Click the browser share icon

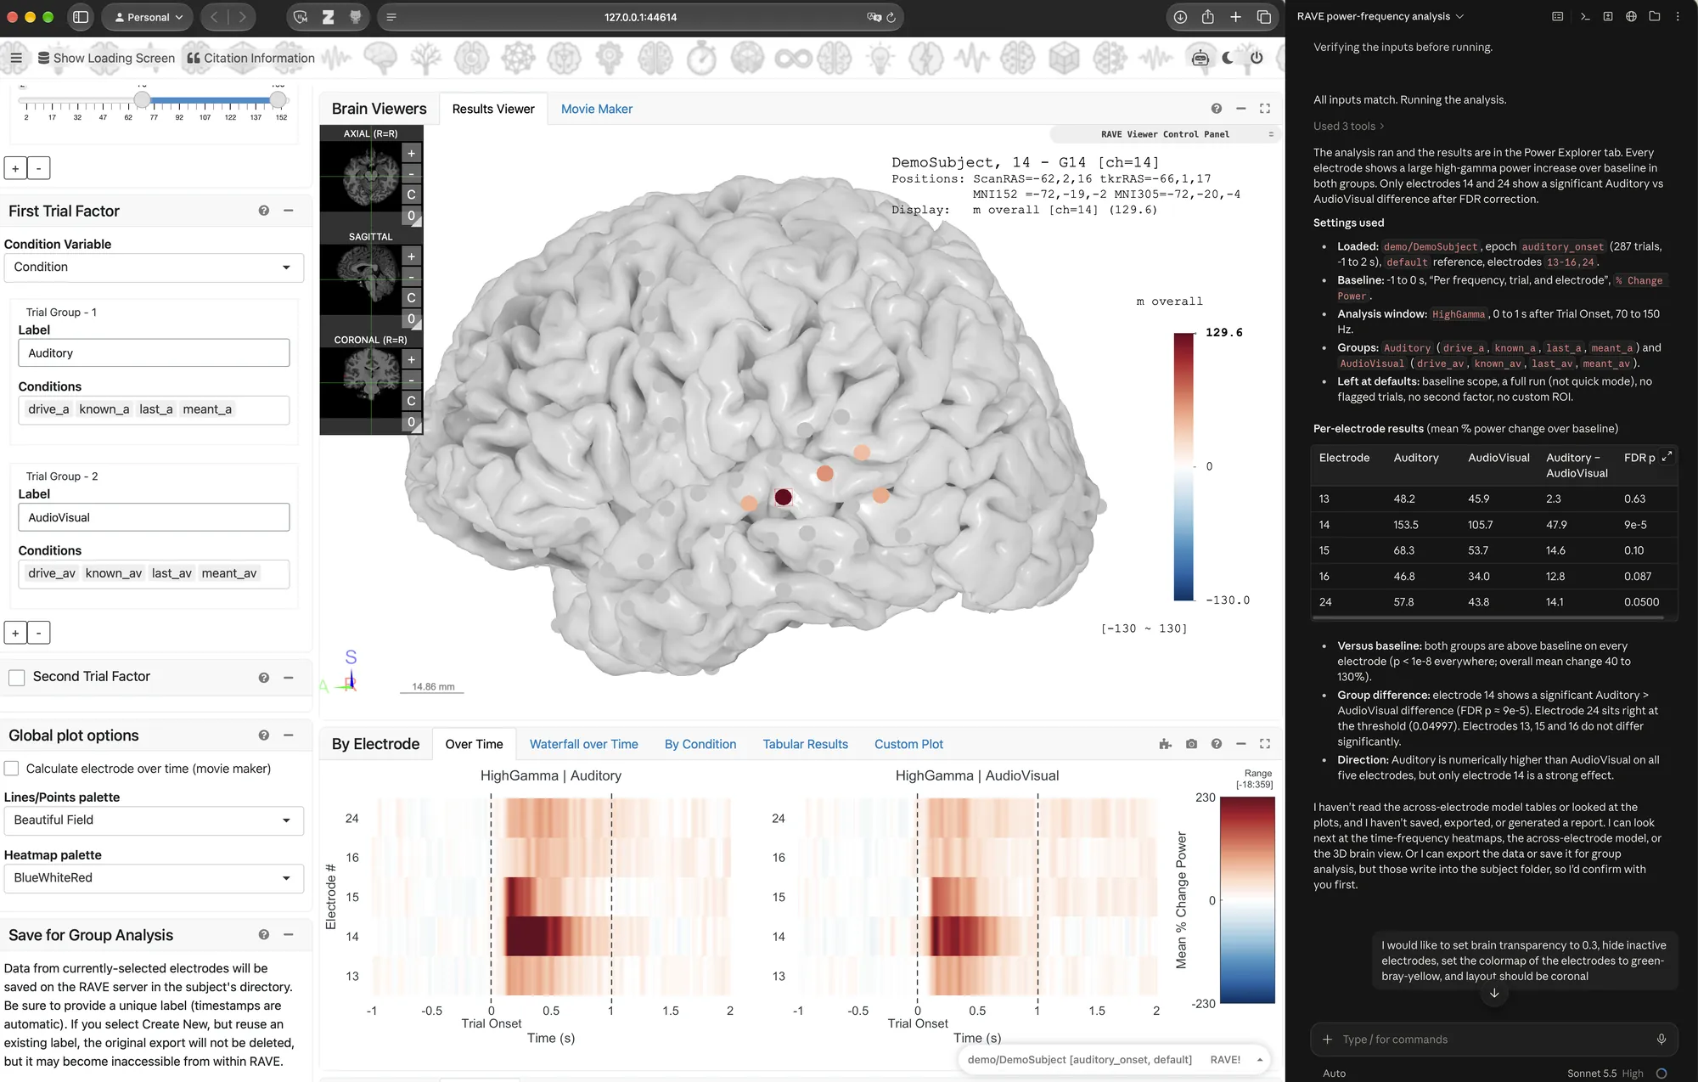point(1207,17)
